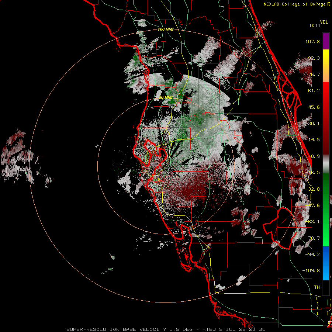Click the -32.0 velocity scale value
This screenshot has width=332, height=332.
click(312, 189)
